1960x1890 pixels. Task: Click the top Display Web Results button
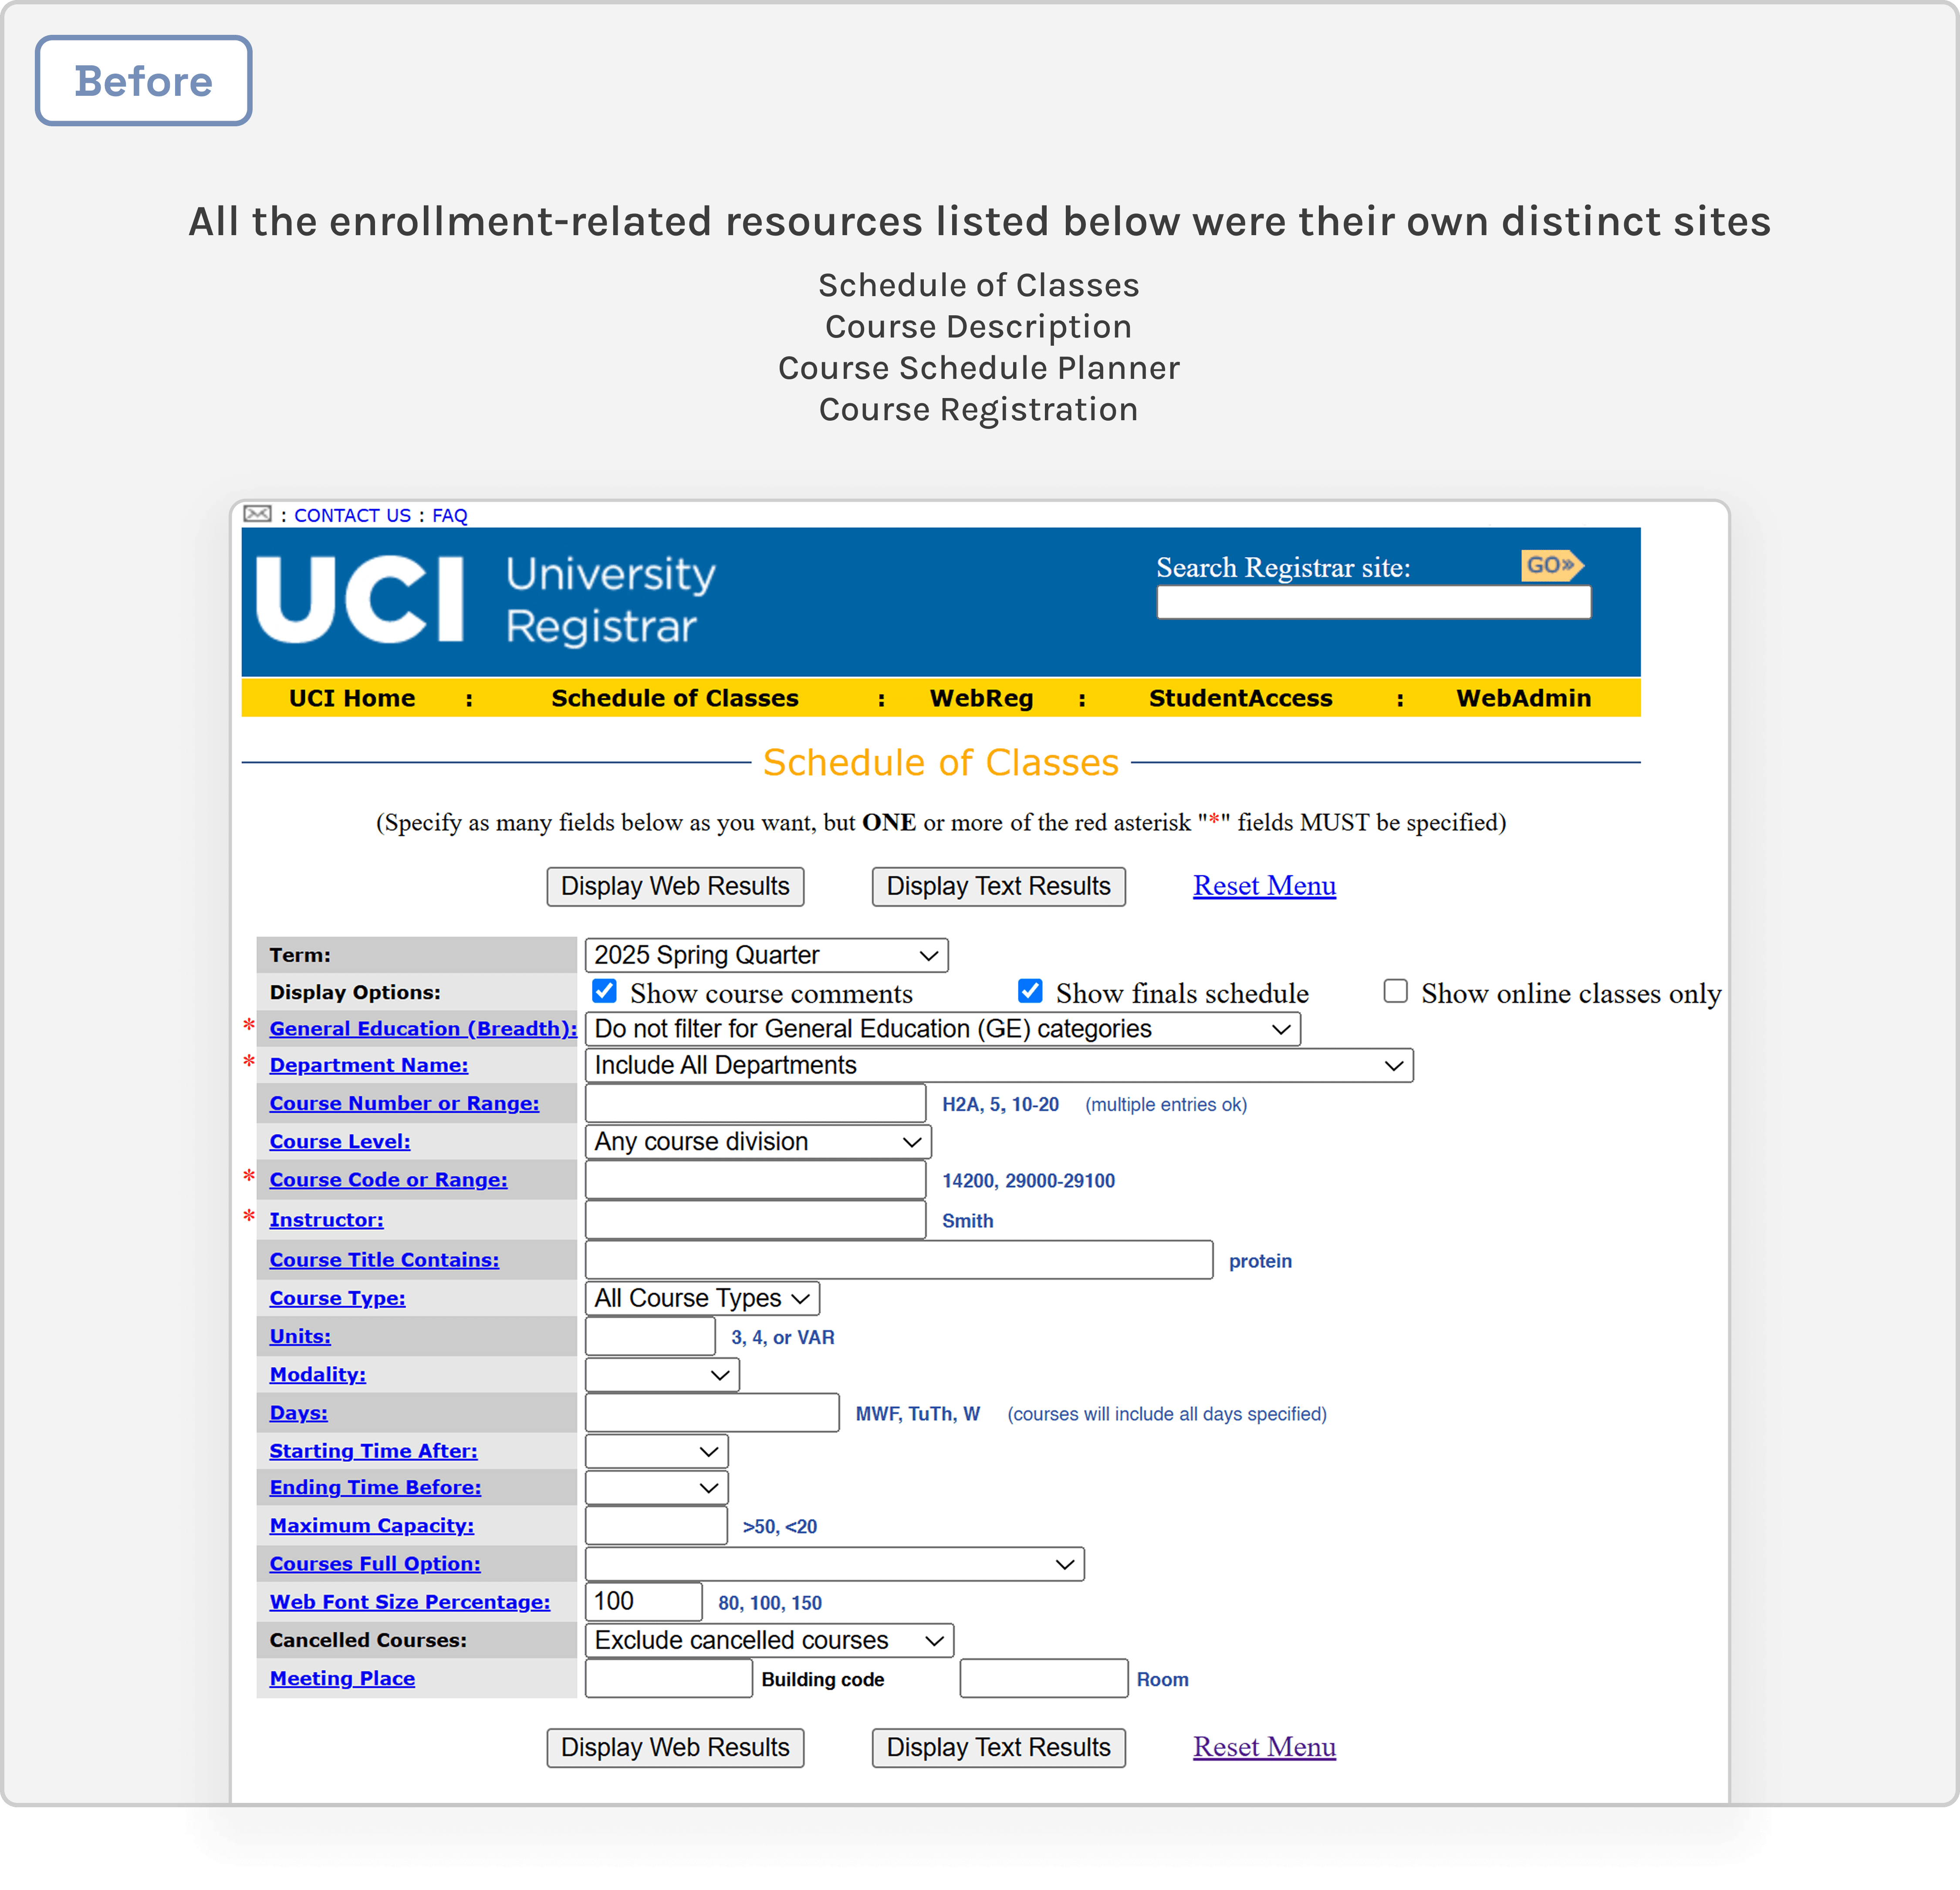(x=675, y=887)
